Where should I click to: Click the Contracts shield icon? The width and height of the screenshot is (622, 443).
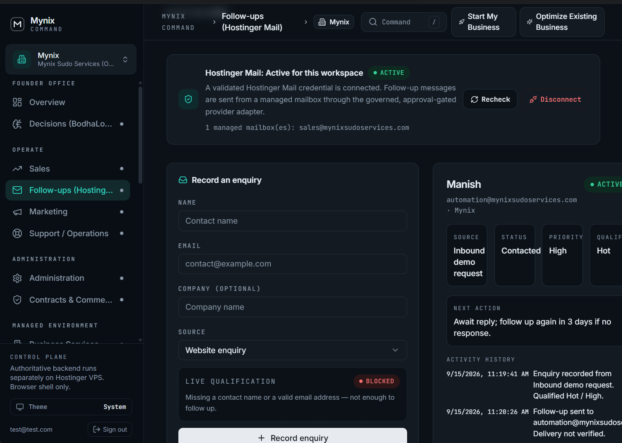[x=17, y=300]
